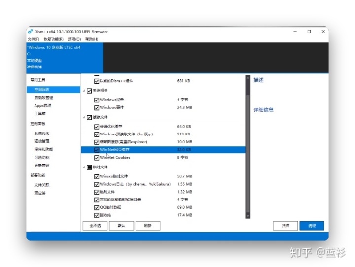Uncheck QQ临时数据 checkbox
This screenshot has width=355, height=267.
(97, 207)
